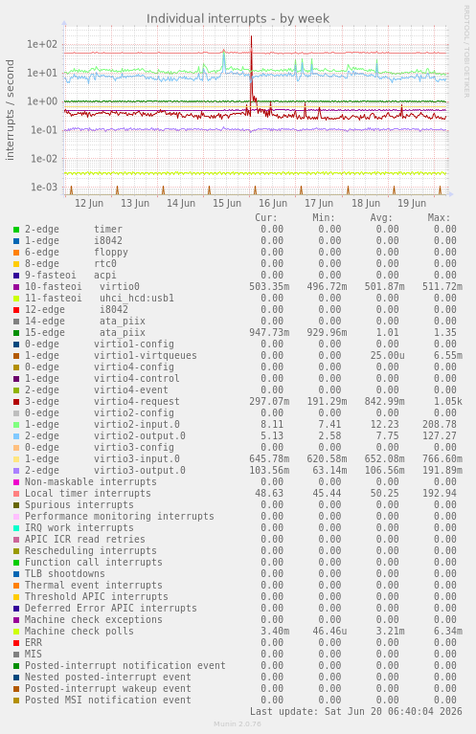Click Performance monitoring interrupts label
Screen dimensions: 476x734
pos(120,517)
